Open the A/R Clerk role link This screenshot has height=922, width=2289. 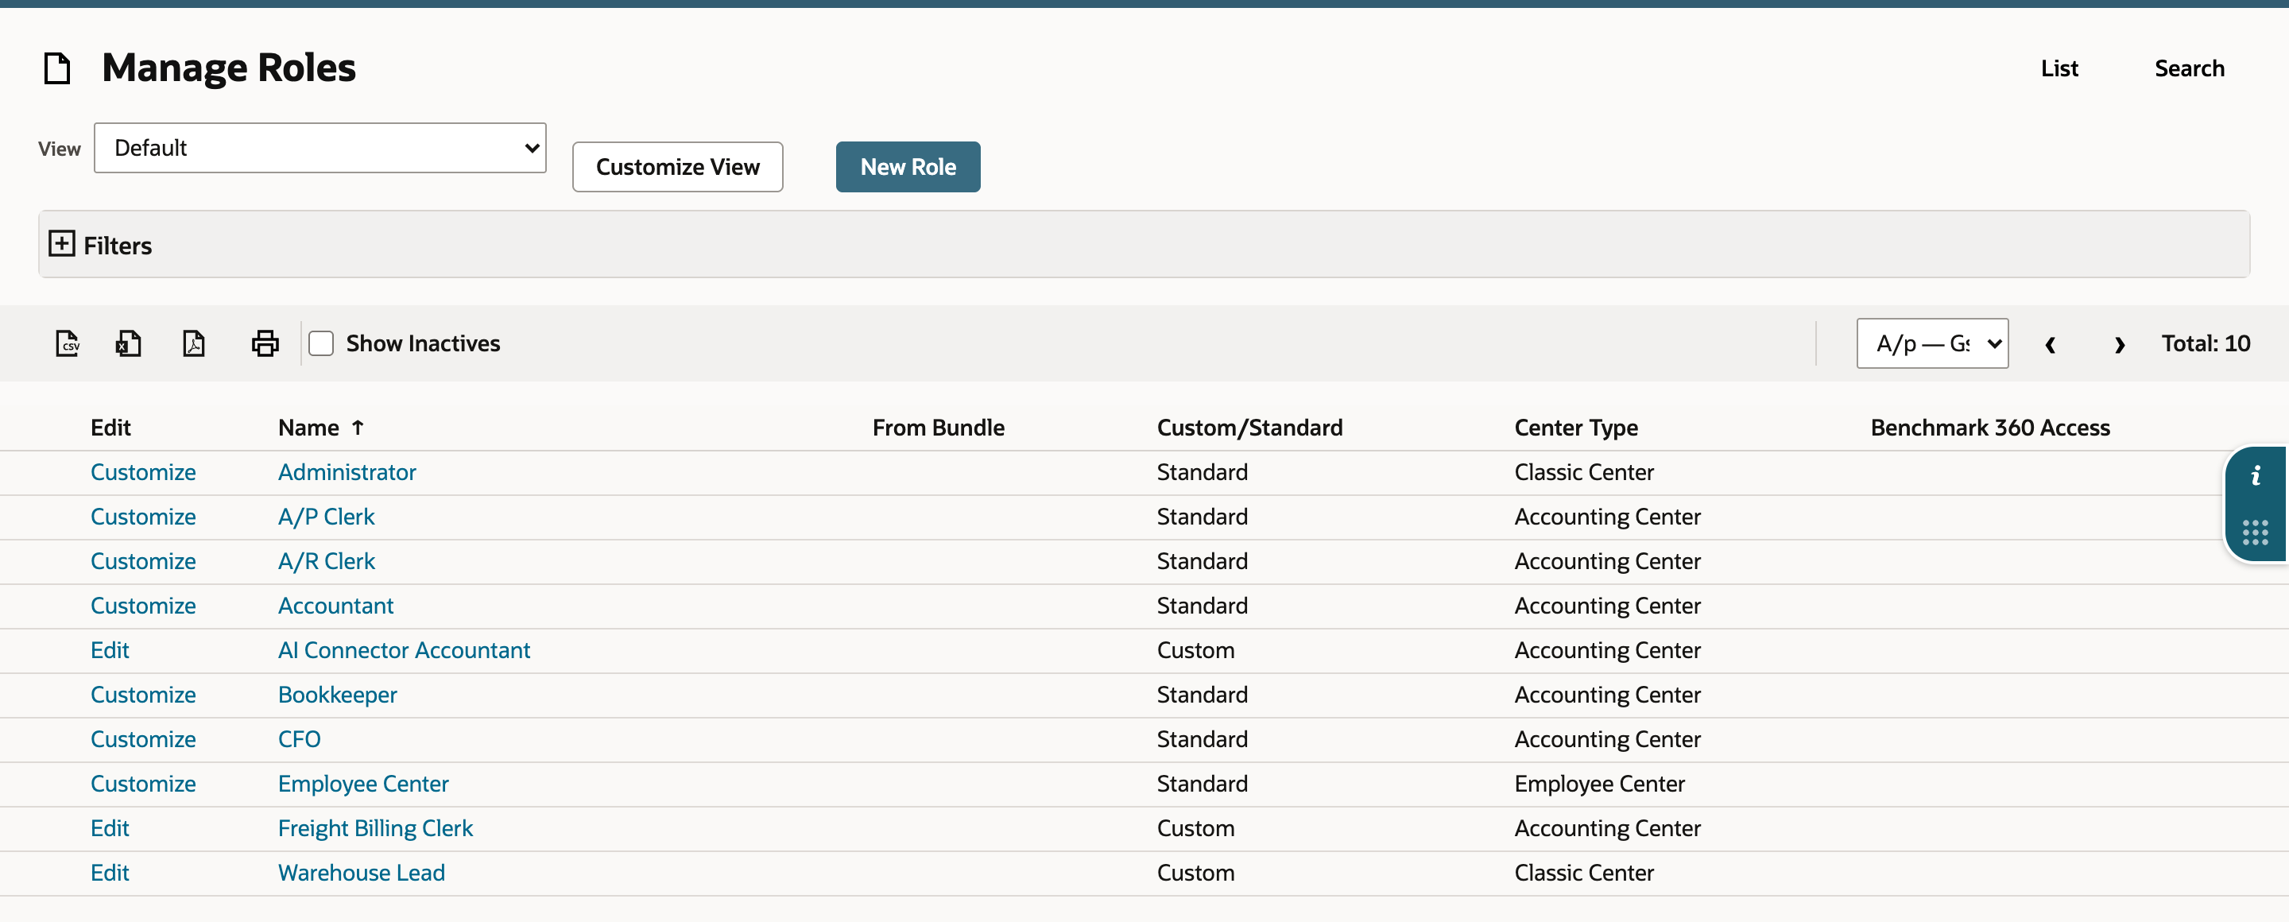tap(326, 561)
